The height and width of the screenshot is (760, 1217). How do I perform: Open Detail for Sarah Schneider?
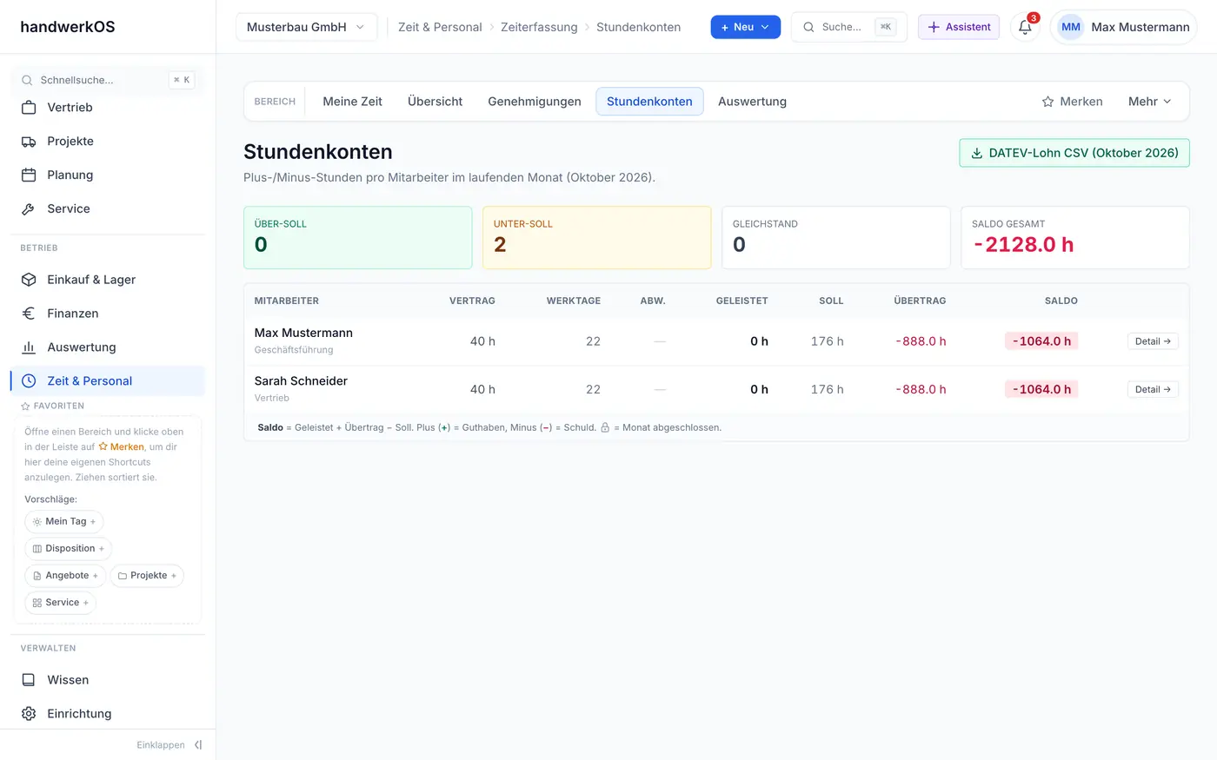[1153, 389]
